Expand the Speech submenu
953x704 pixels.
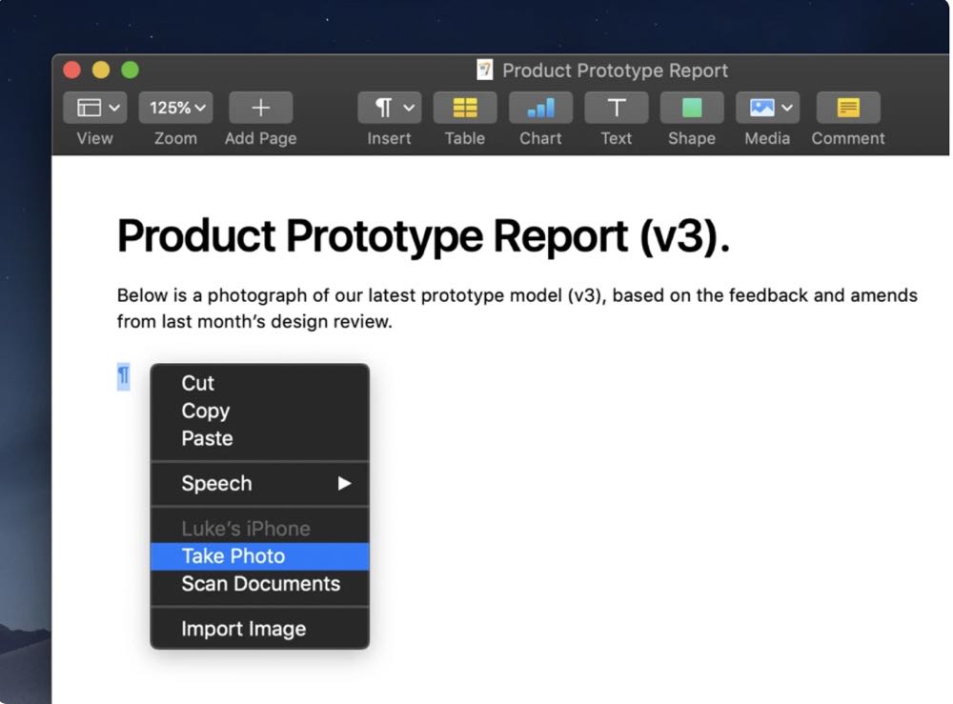tap(259, 484)
